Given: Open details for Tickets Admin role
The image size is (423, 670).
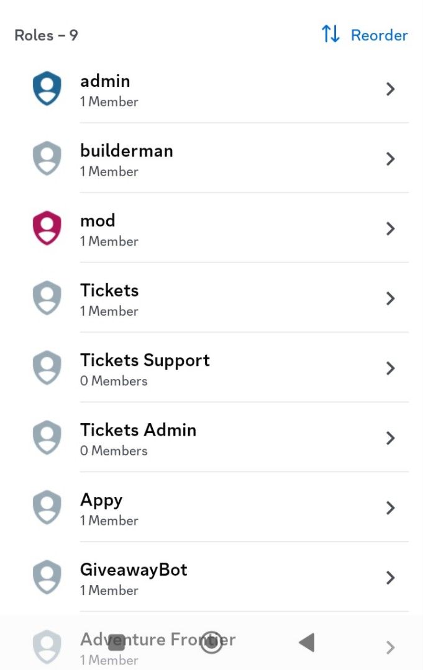Looking at the screenshot, I should coord(391,438).
